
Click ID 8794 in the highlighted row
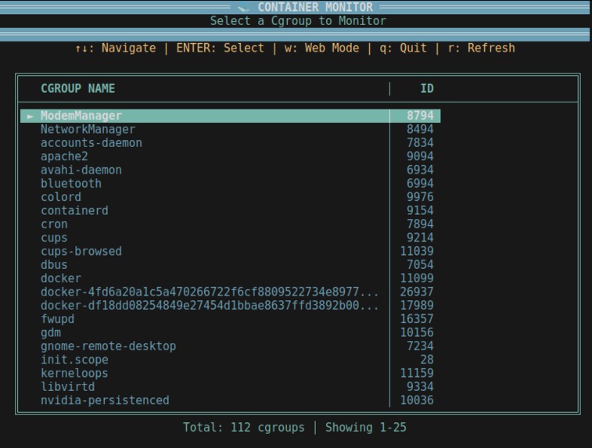tap(420, 116)
